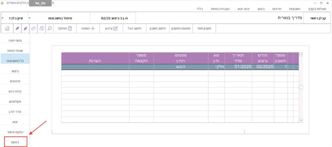Select the תשלומים sidebar tab

tap(16, 102)
